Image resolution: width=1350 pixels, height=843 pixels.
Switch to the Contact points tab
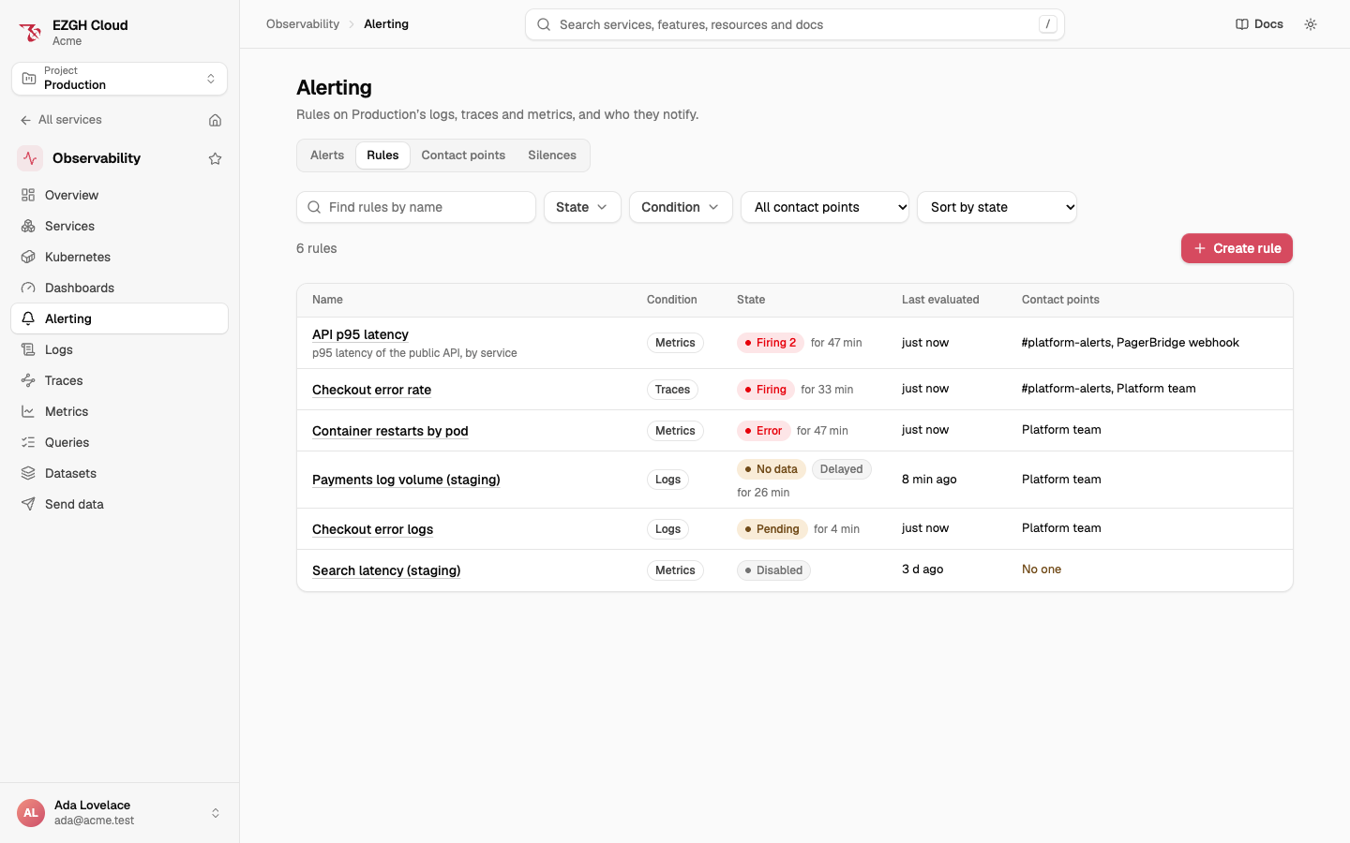pyautogui.click(x=463, y=155)
